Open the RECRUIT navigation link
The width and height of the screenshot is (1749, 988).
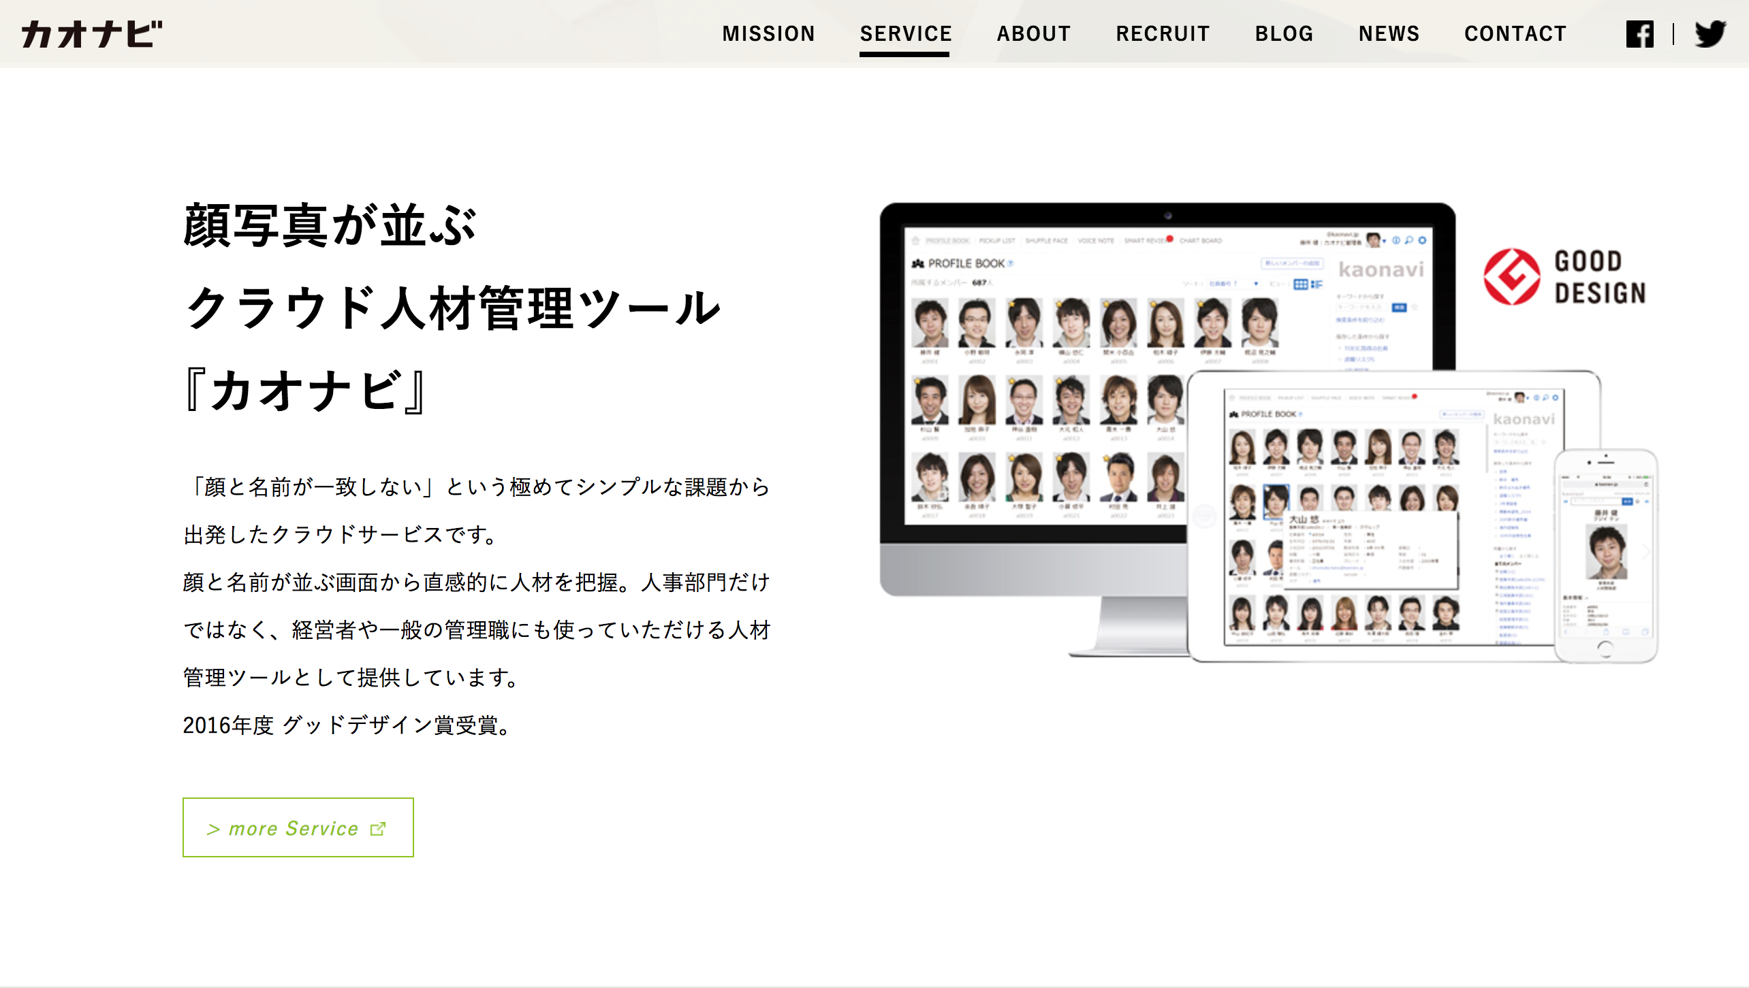point(1162,34)
